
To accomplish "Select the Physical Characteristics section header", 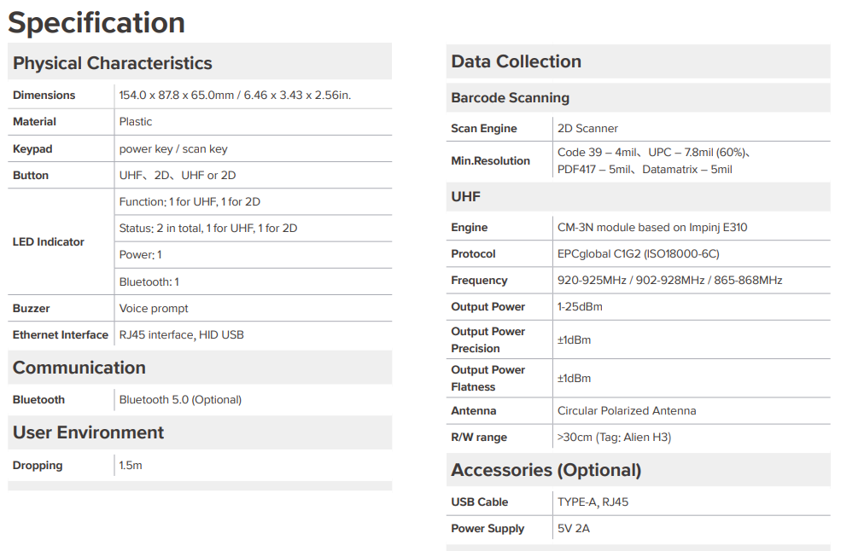I will [112, 63].
